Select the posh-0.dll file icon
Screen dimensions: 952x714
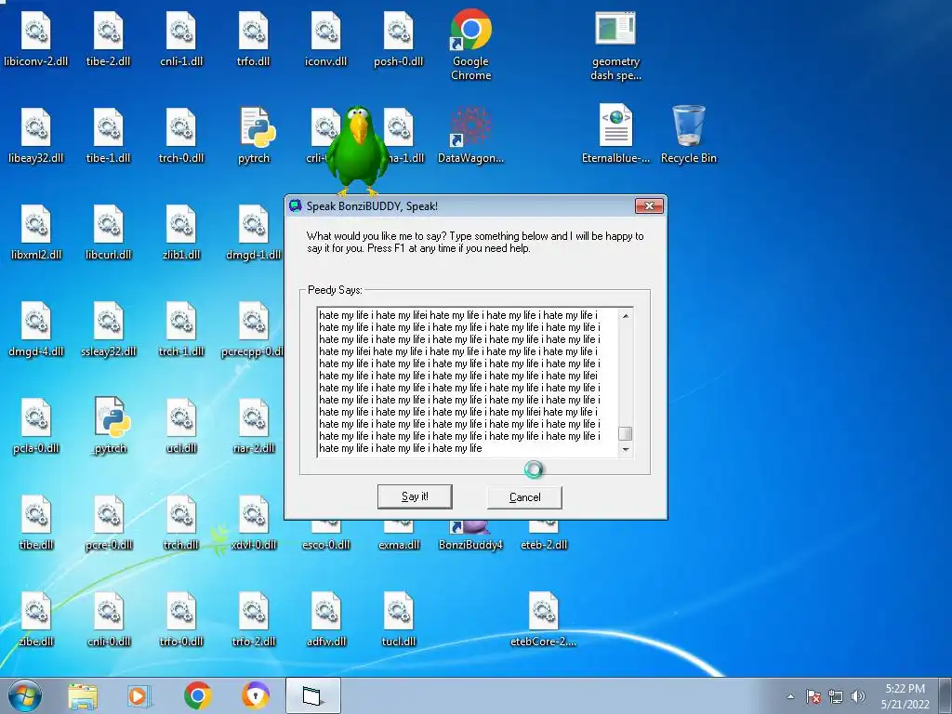click(398, 38)
